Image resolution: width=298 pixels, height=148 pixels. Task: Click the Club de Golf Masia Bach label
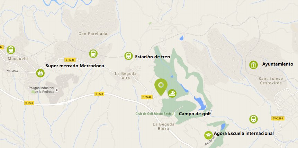coord(153,114)
